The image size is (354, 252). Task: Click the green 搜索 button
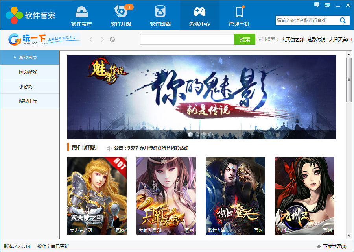tap(245, 39)
